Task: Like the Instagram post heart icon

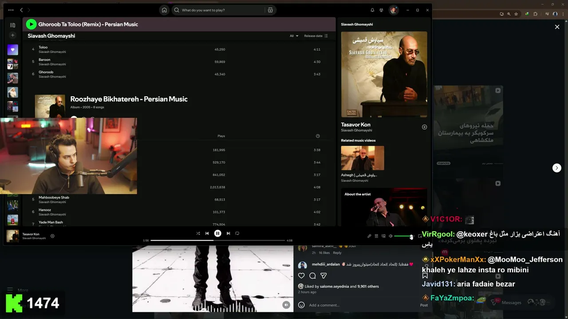Action: pyautogui.click(x=301, y=276)
